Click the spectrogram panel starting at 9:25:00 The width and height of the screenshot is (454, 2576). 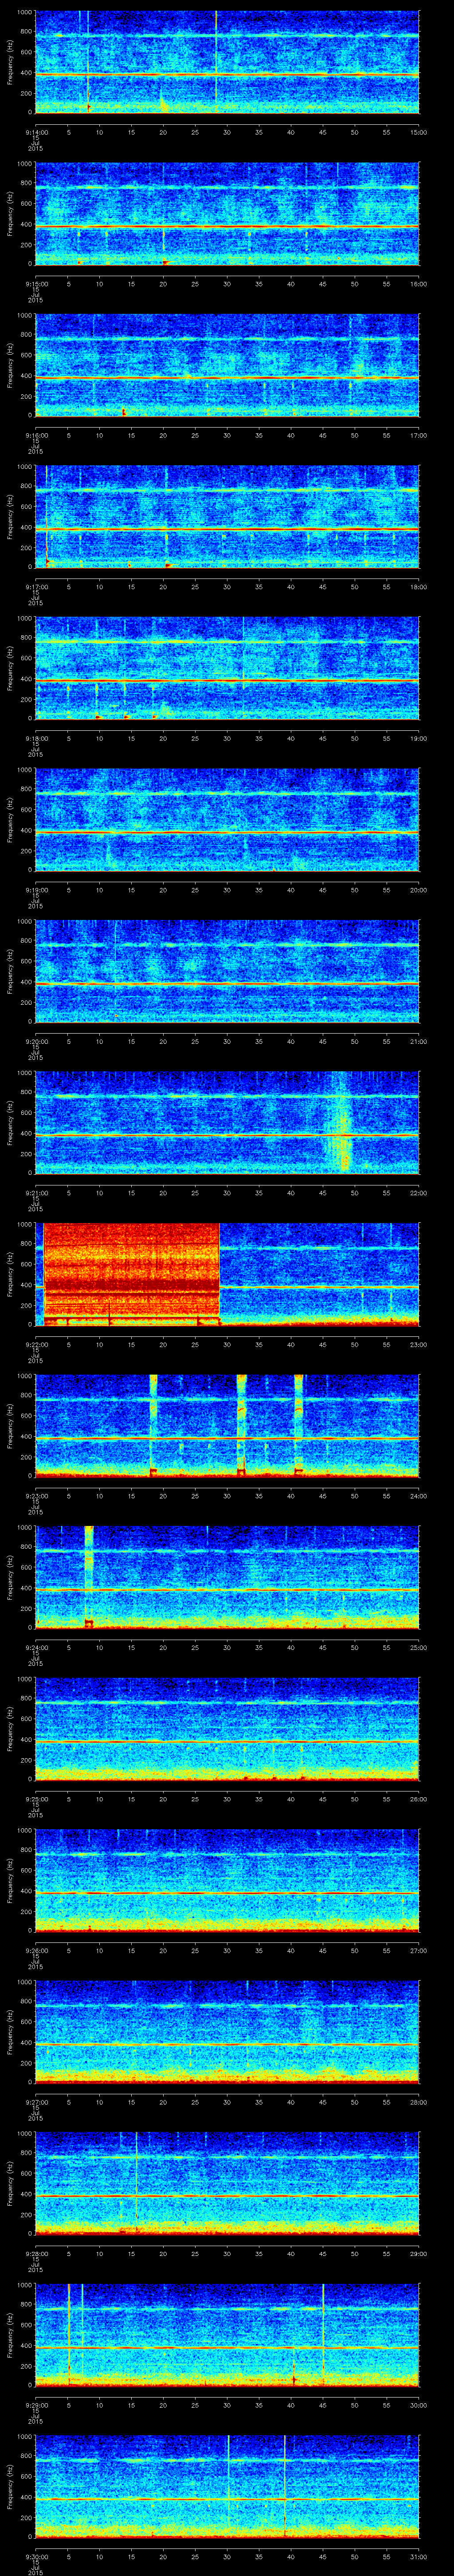coord(227,1728)
